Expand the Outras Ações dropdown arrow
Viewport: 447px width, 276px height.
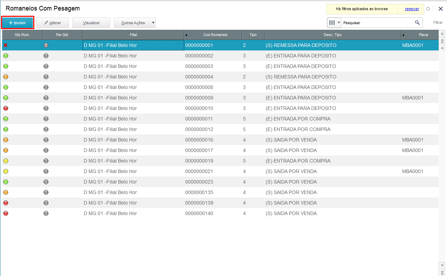153,23
